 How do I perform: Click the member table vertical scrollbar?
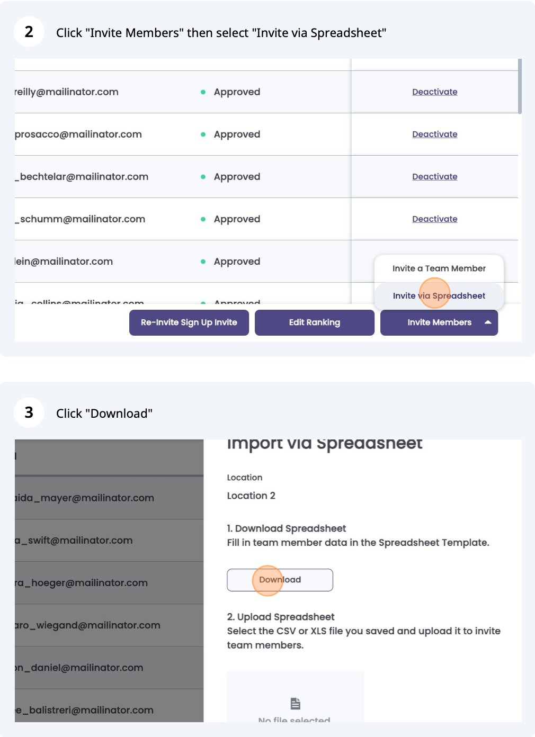[x=520, y=86]
